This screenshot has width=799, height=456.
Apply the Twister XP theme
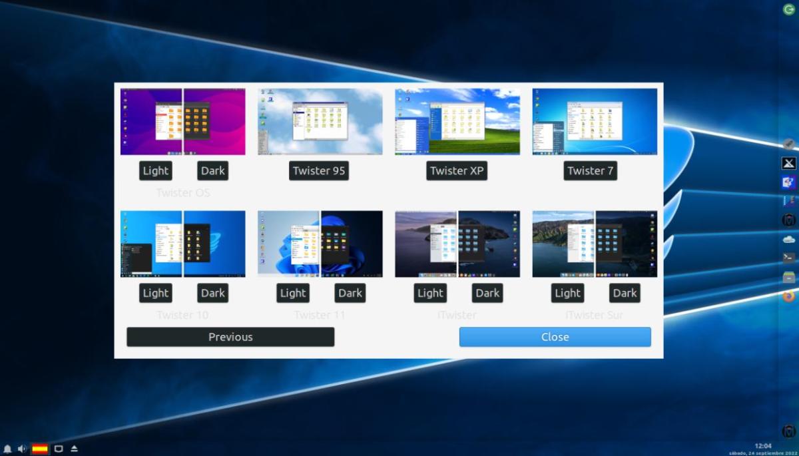click(457, 170)
